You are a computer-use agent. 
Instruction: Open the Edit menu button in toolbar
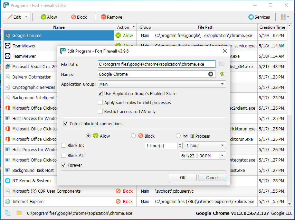pos(17,17)
